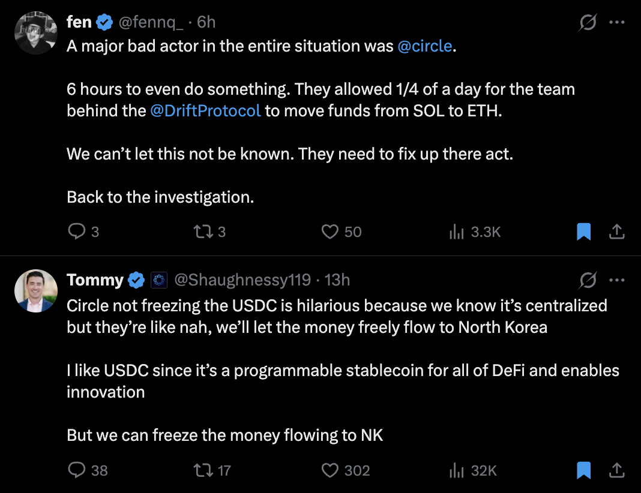
Task: Open the @circle mention link
Action: point(424,46)
